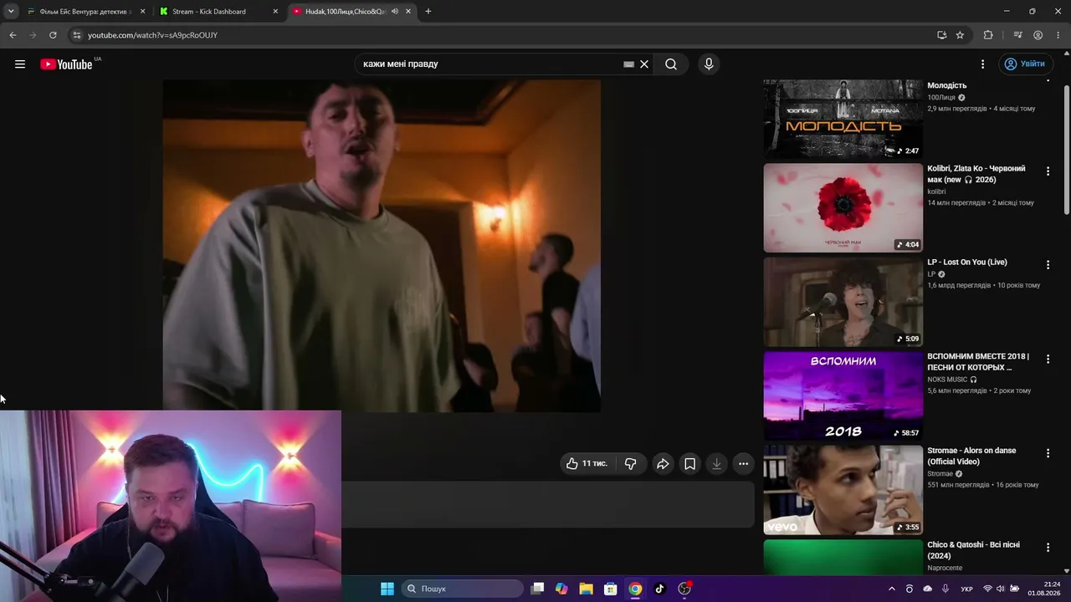Open the LP Lost On You thumbnail

(843, 302)
